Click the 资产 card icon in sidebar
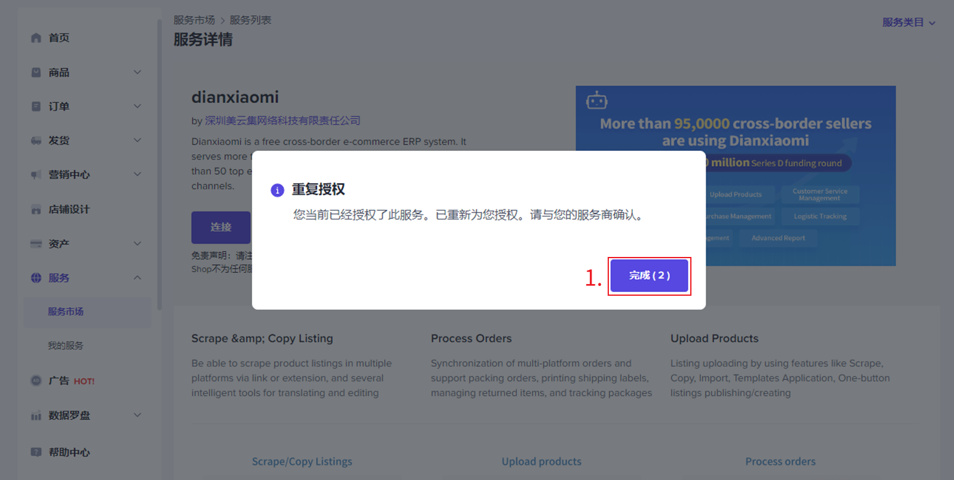The height and width of the screenshot is (480, 954). [x=36, y=243]
